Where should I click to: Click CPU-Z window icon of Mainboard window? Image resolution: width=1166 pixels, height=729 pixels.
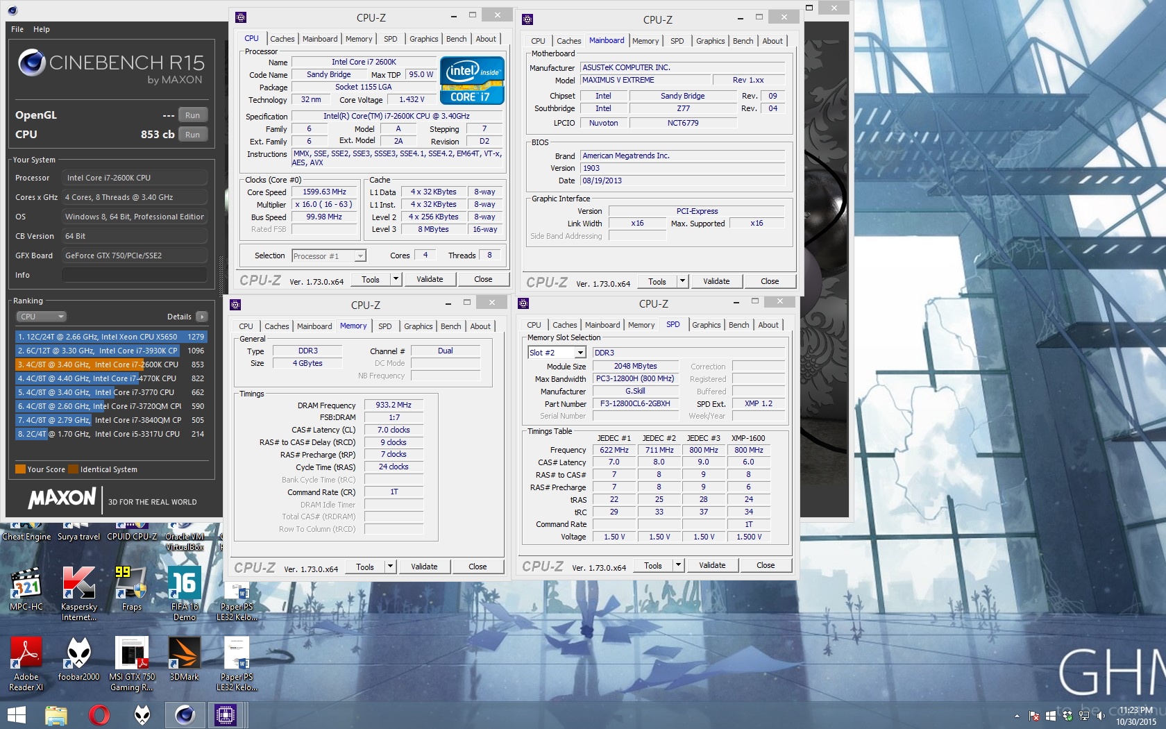click(527, 19)
